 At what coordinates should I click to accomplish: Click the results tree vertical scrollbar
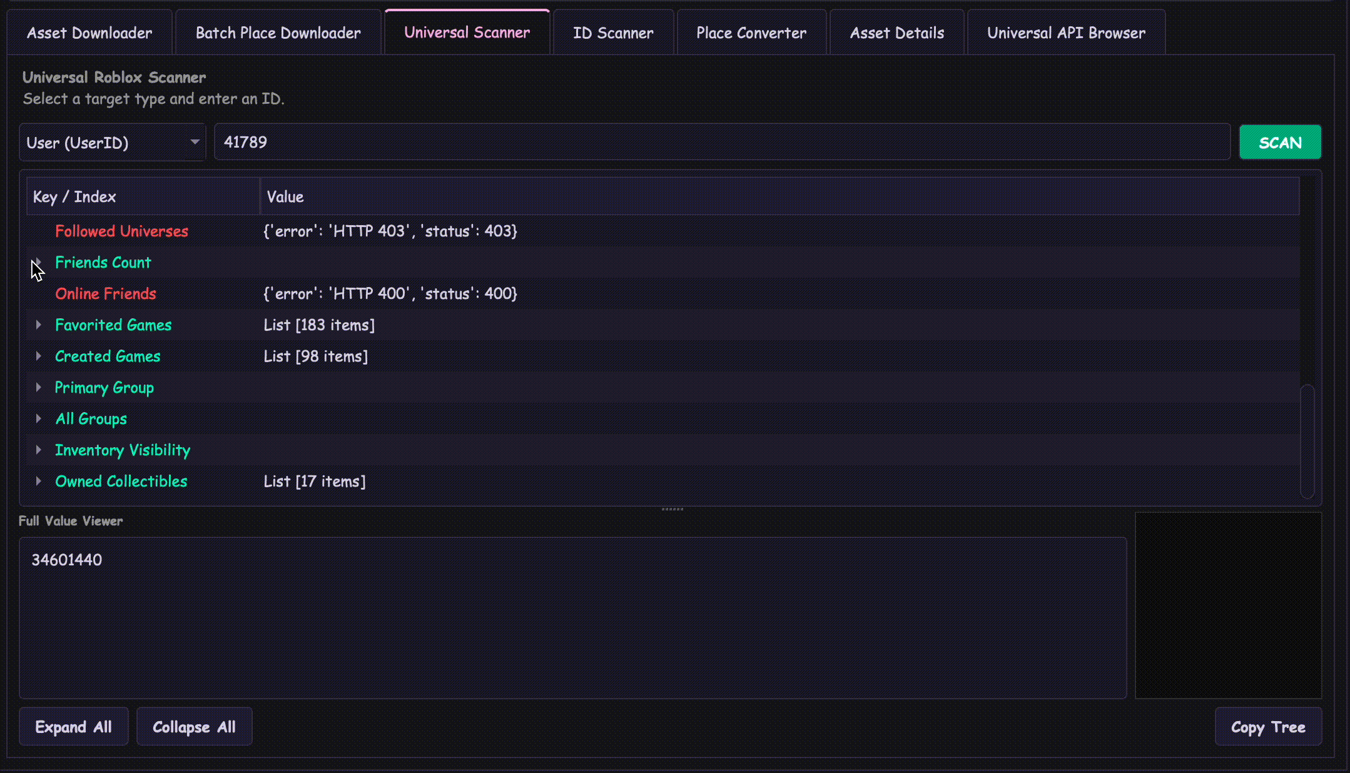coord(1307,441)
